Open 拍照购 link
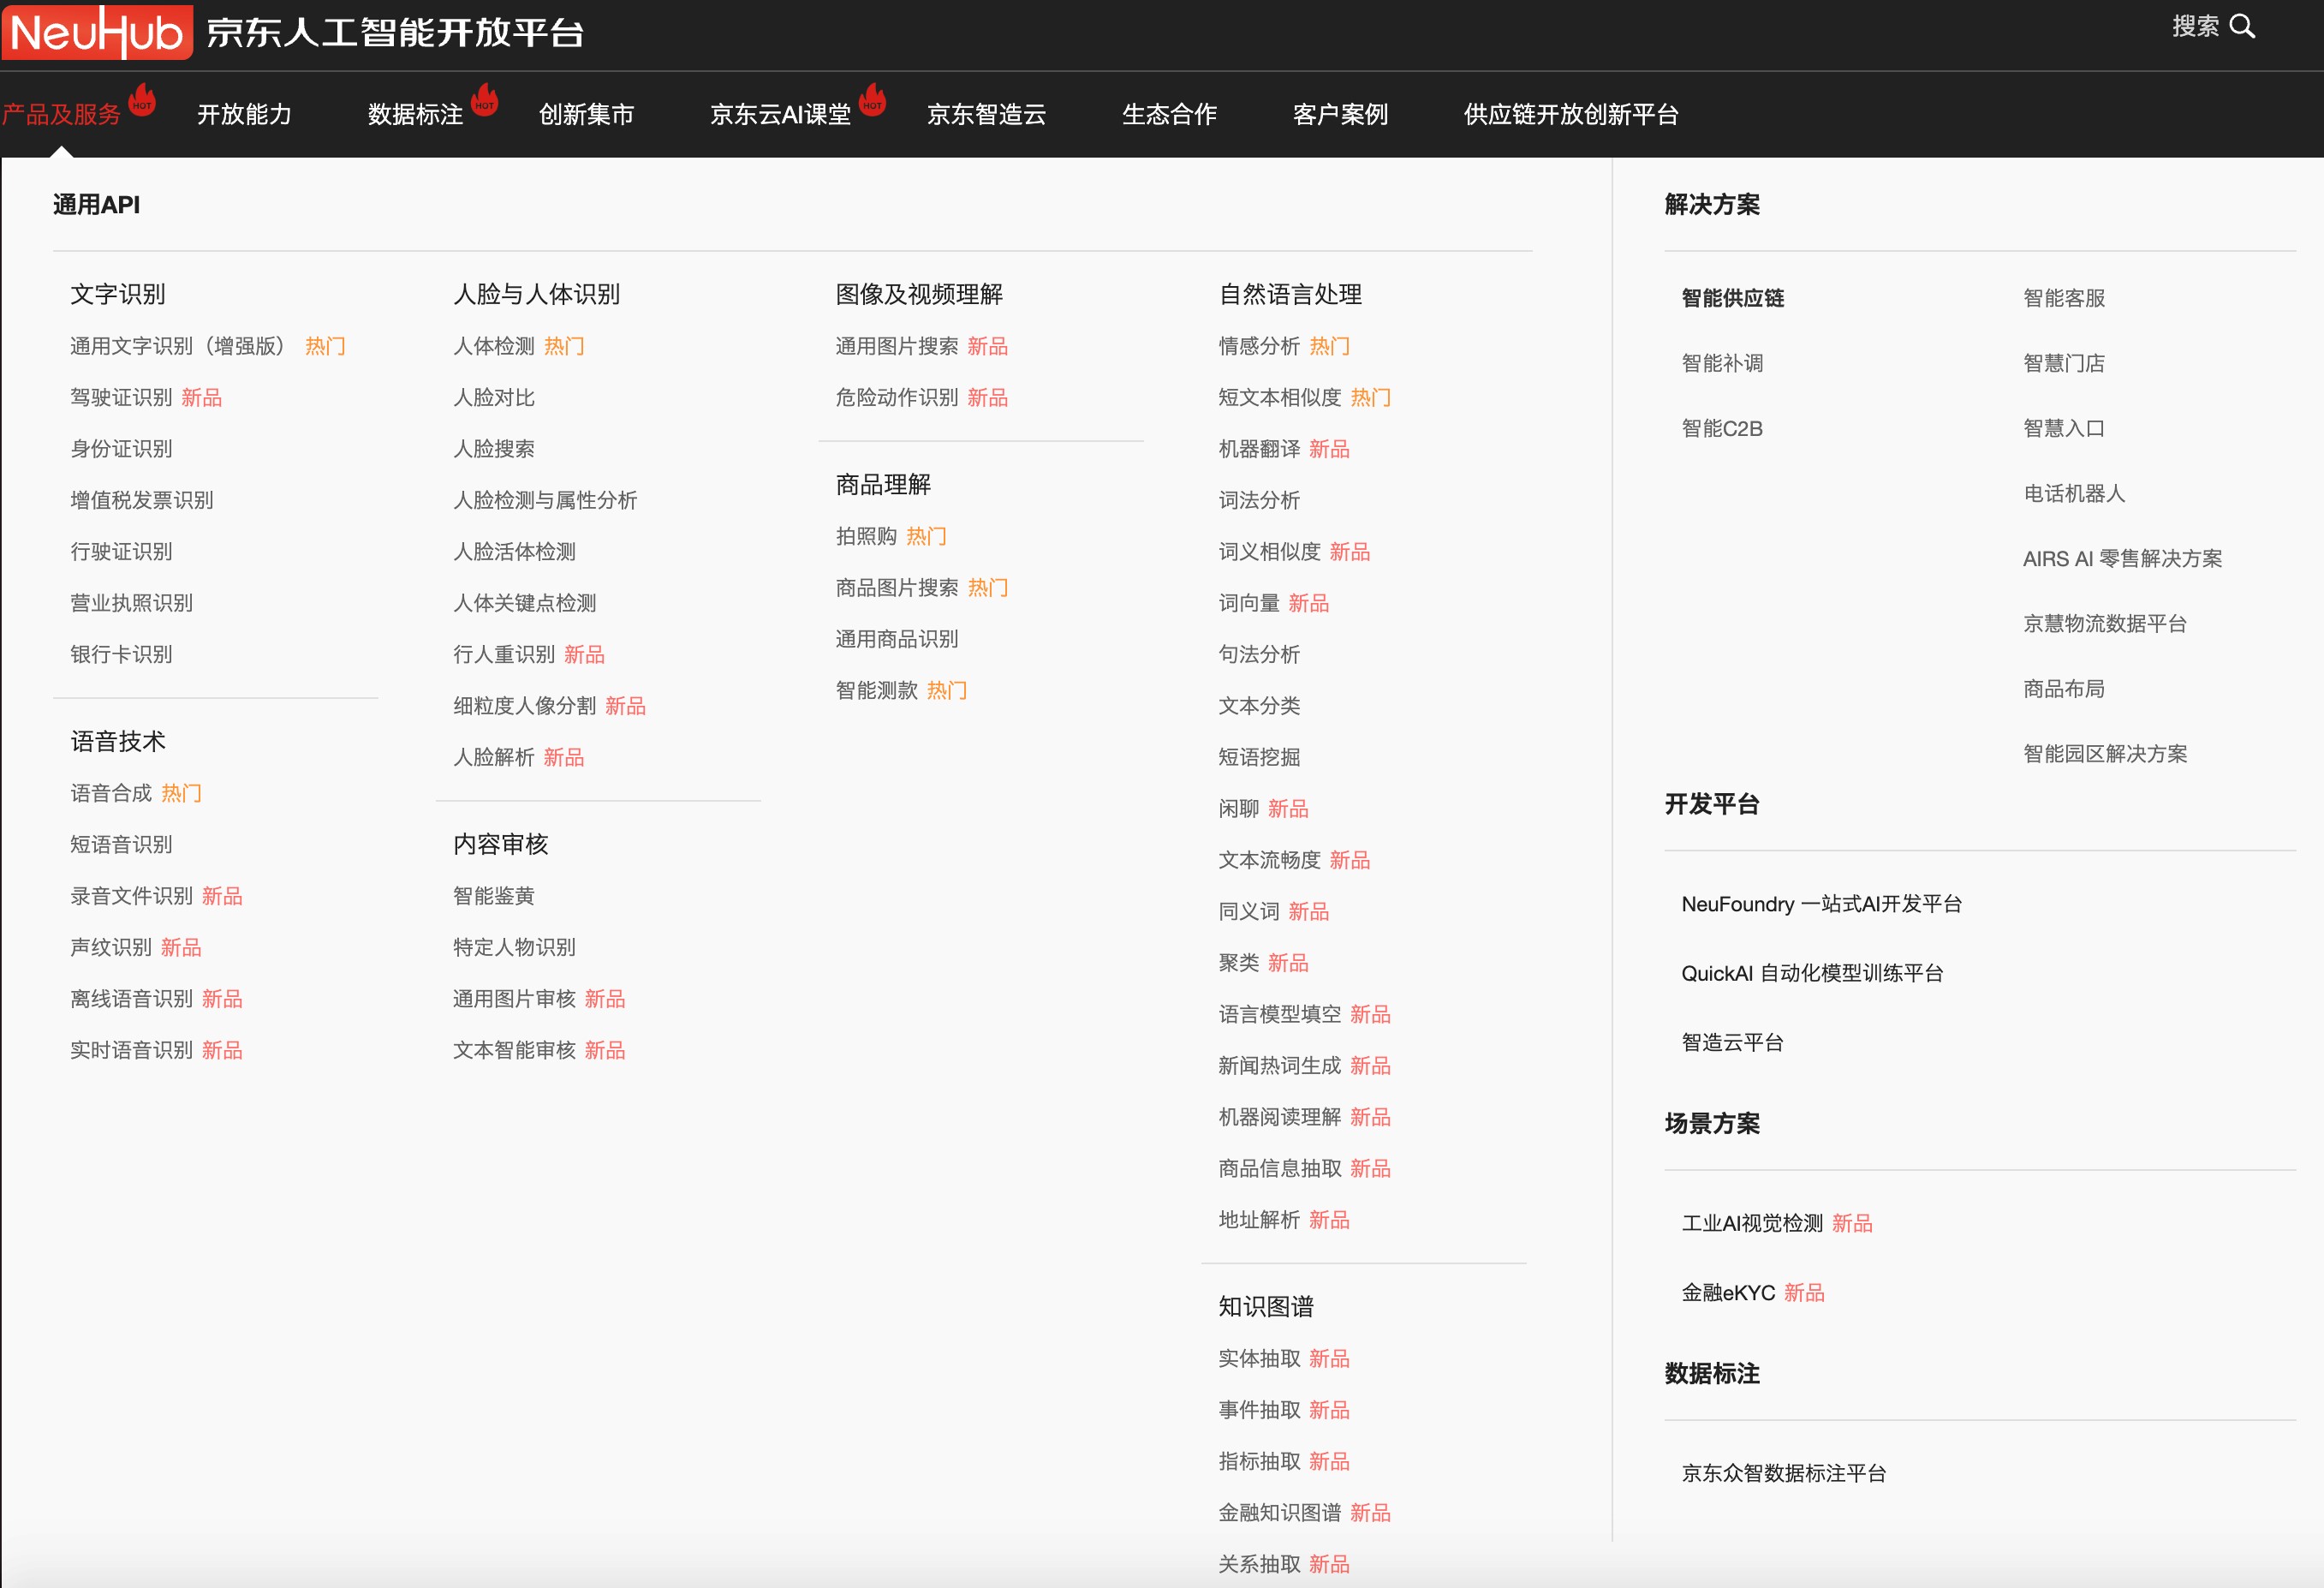2324x1588 pixels. click(x=866, y=536)
